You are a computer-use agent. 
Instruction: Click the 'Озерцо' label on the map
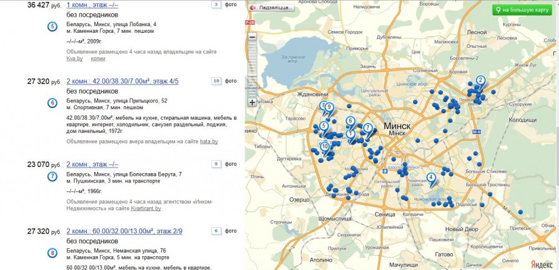[299, 199]
